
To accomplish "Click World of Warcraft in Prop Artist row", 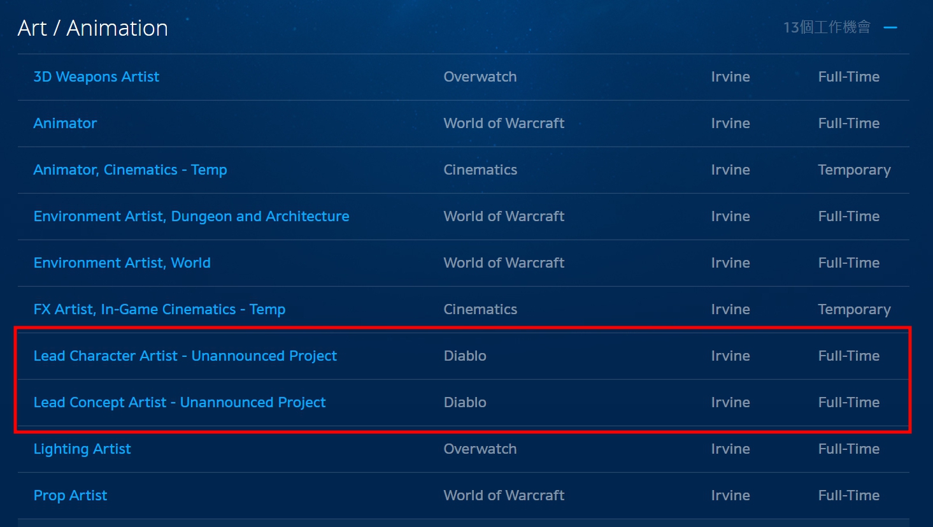I will 504,495.
